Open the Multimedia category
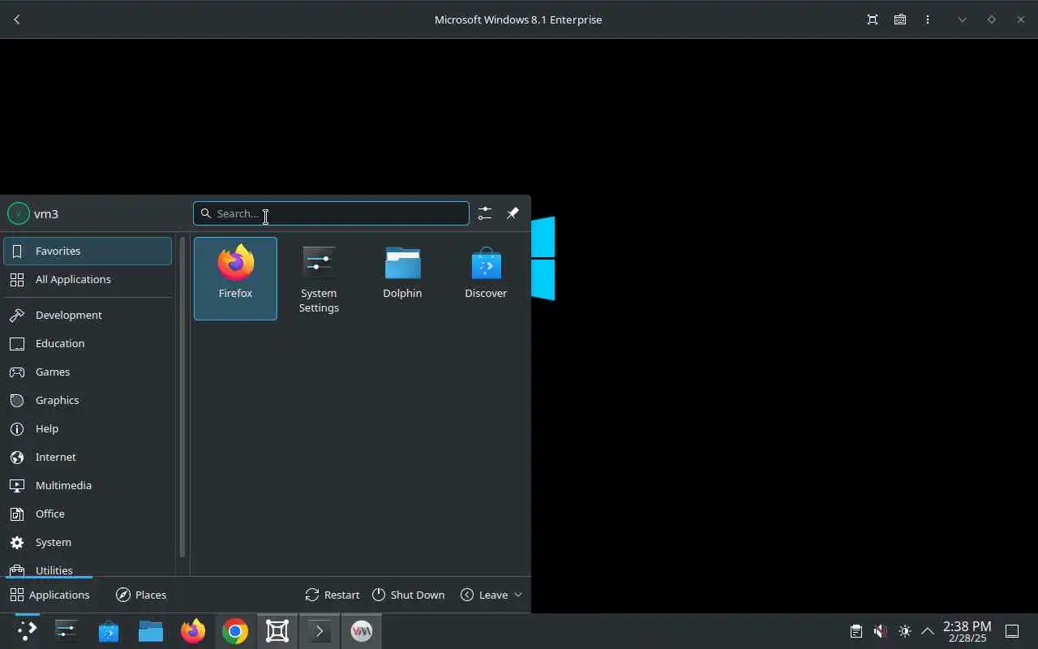1038x649 pixels. [88, 485]
